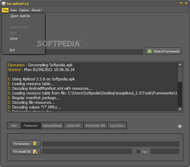Viewport: 190px width, 167px height.
Task: Switch to the Install APK tab
Action: [73, 126]
